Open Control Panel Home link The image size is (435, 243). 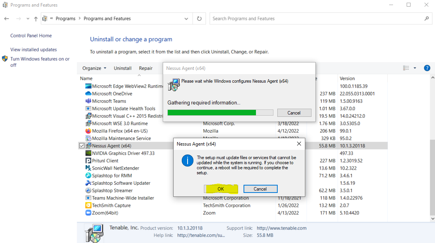[31, 35]
